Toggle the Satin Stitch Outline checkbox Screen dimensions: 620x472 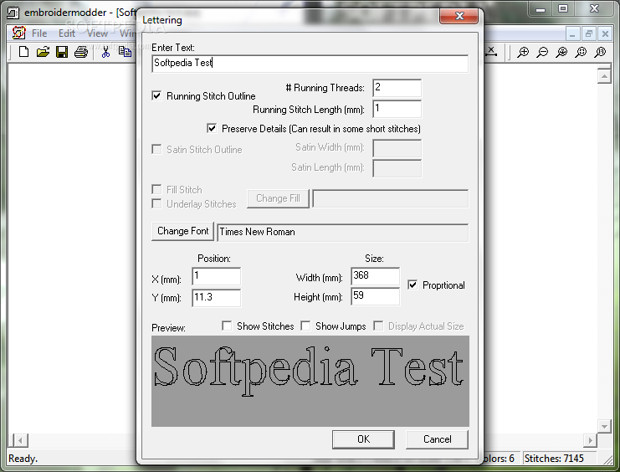pos(156,149)
